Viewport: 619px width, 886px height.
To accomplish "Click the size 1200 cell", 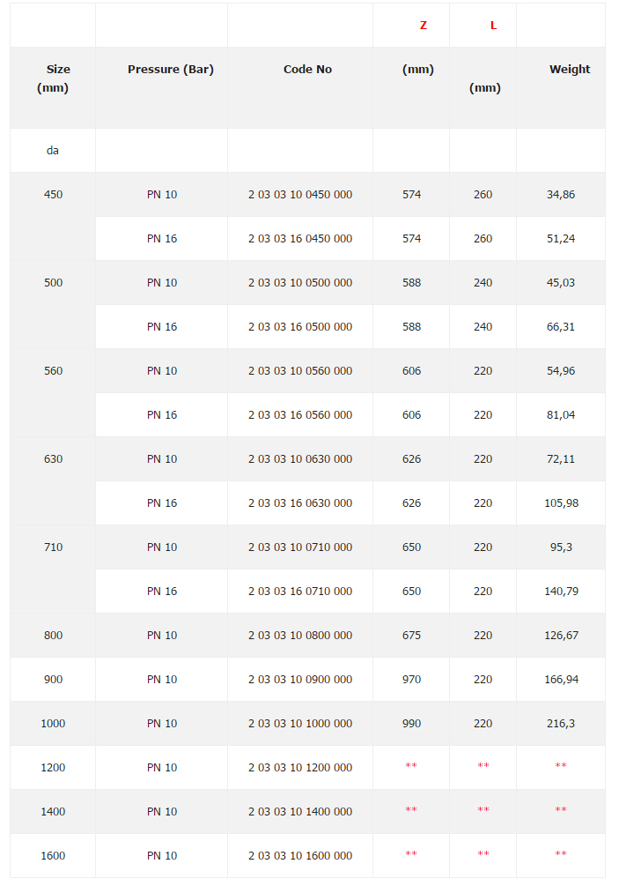I will coord(53,768).
